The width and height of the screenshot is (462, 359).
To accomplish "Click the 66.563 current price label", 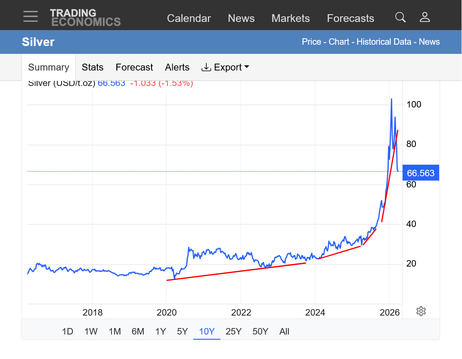I will pos(421,173).
